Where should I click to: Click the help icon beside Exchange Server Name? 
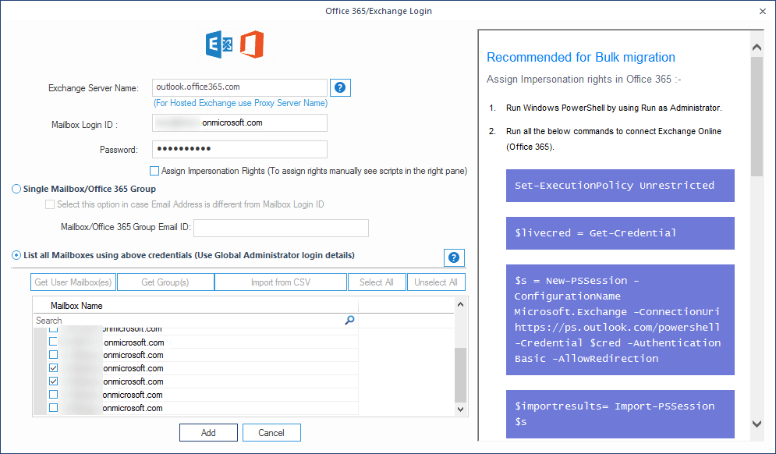(340, 87)
